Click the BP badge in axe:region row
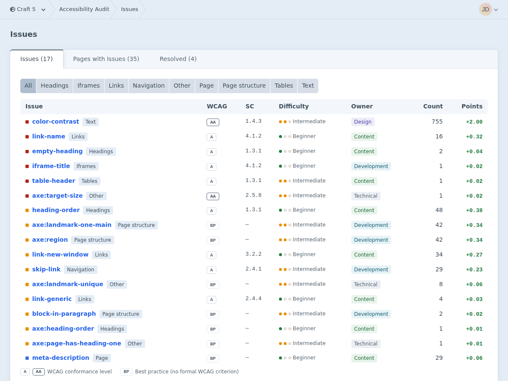Viewport: 508px width, 381px height. coord(213,240)
